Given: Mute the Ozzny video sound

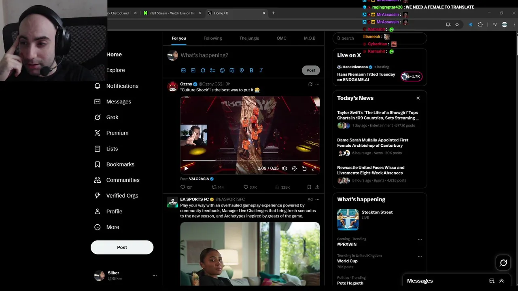Looking at the screenshot, I should 284,169.
